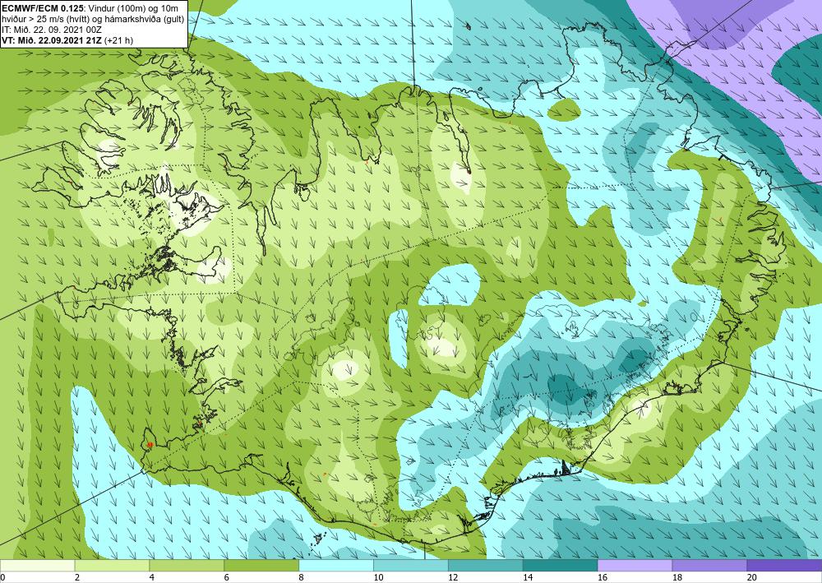Screen dimensions: 822x583
Task: Click the scale label '4'
Action: coord(152,577)
